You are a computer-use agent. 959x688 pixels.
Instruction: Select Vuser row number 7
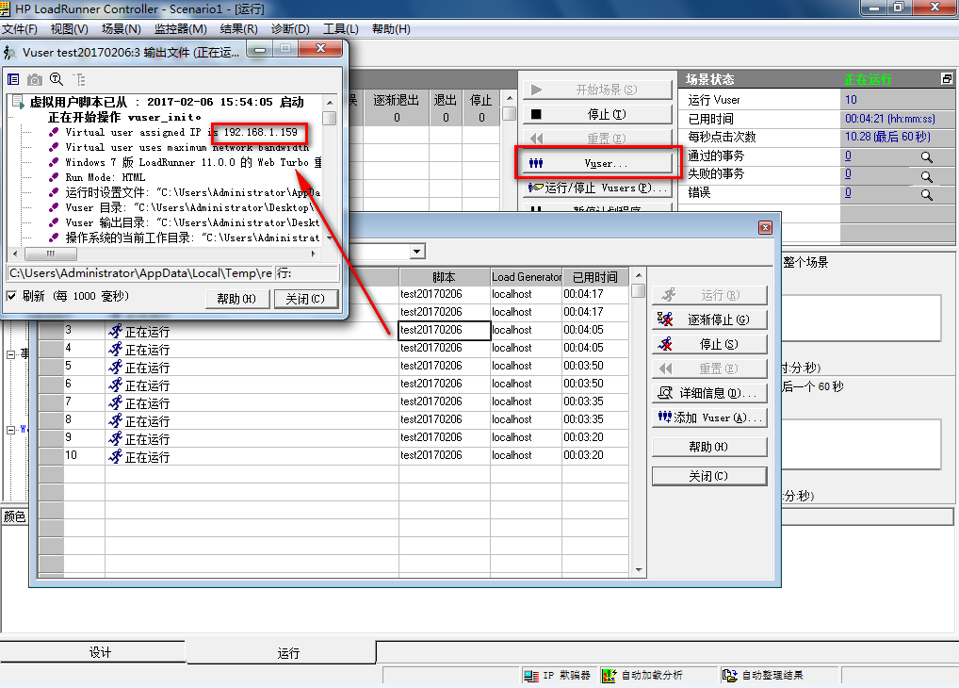(x=68, y=401)
